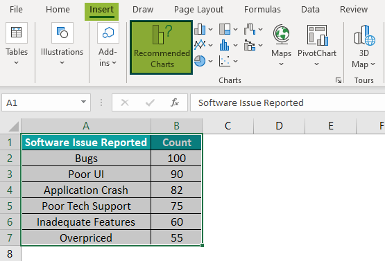
Task: Insert a Hierarchy treemap chart
Action: point(225,29)
